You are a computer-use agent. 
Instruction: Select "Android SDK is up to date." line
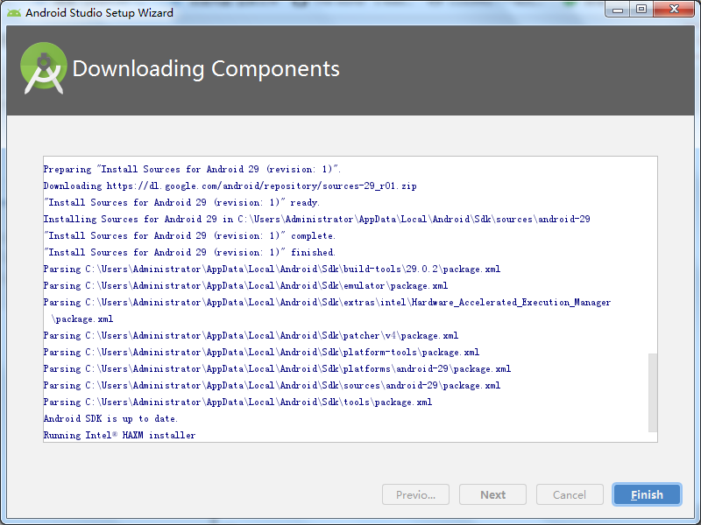[110, 419]
